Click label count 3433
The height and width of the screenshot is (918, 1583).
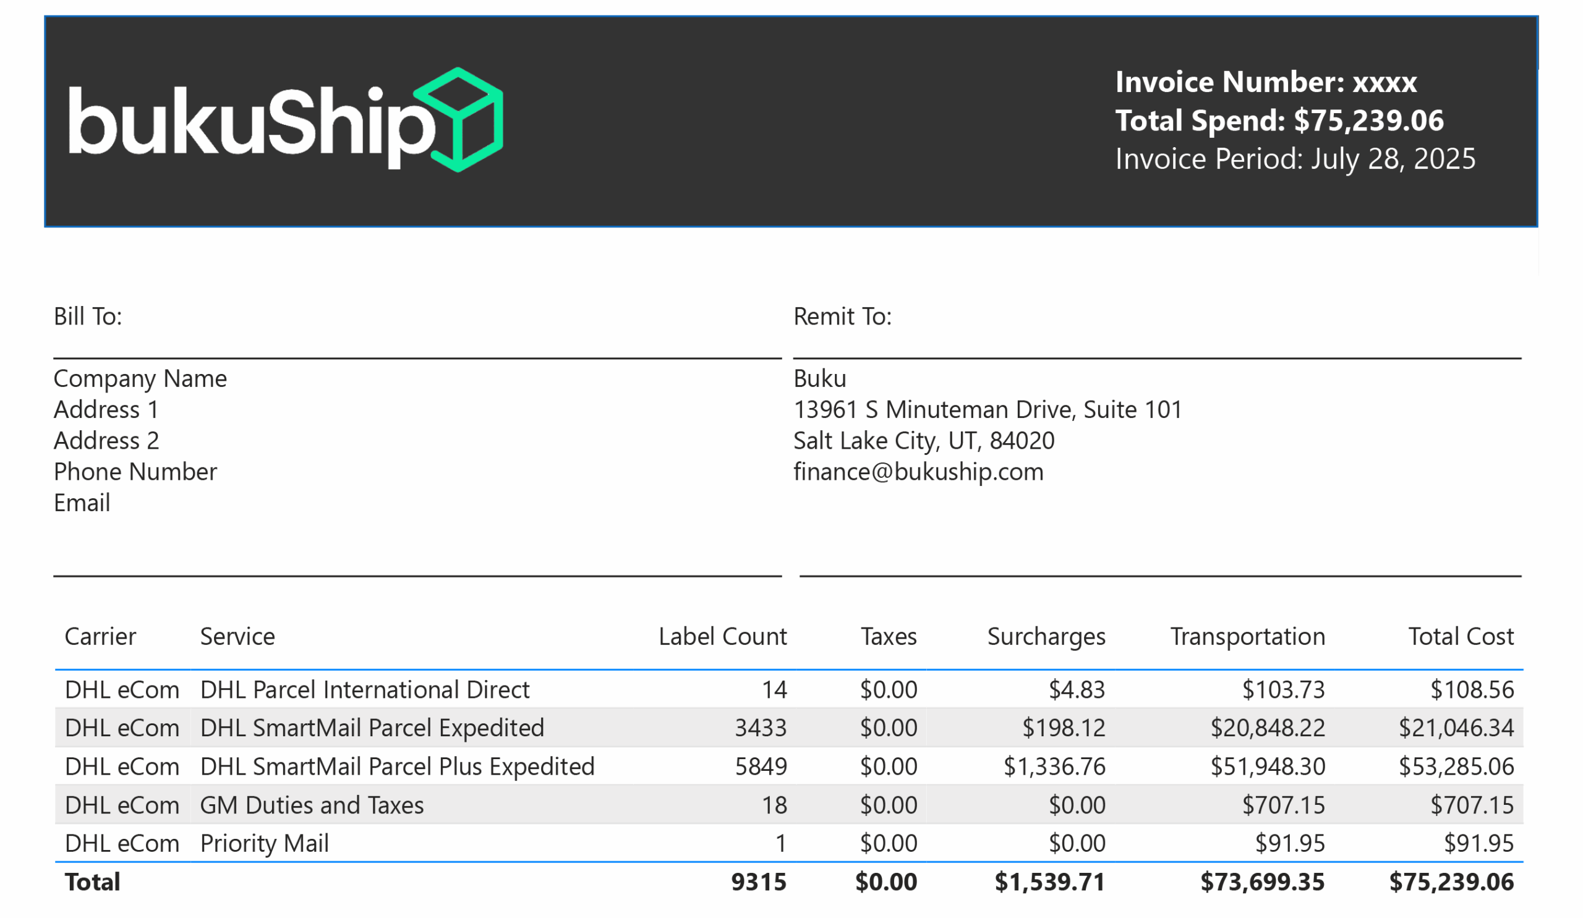tap(761, 728)
